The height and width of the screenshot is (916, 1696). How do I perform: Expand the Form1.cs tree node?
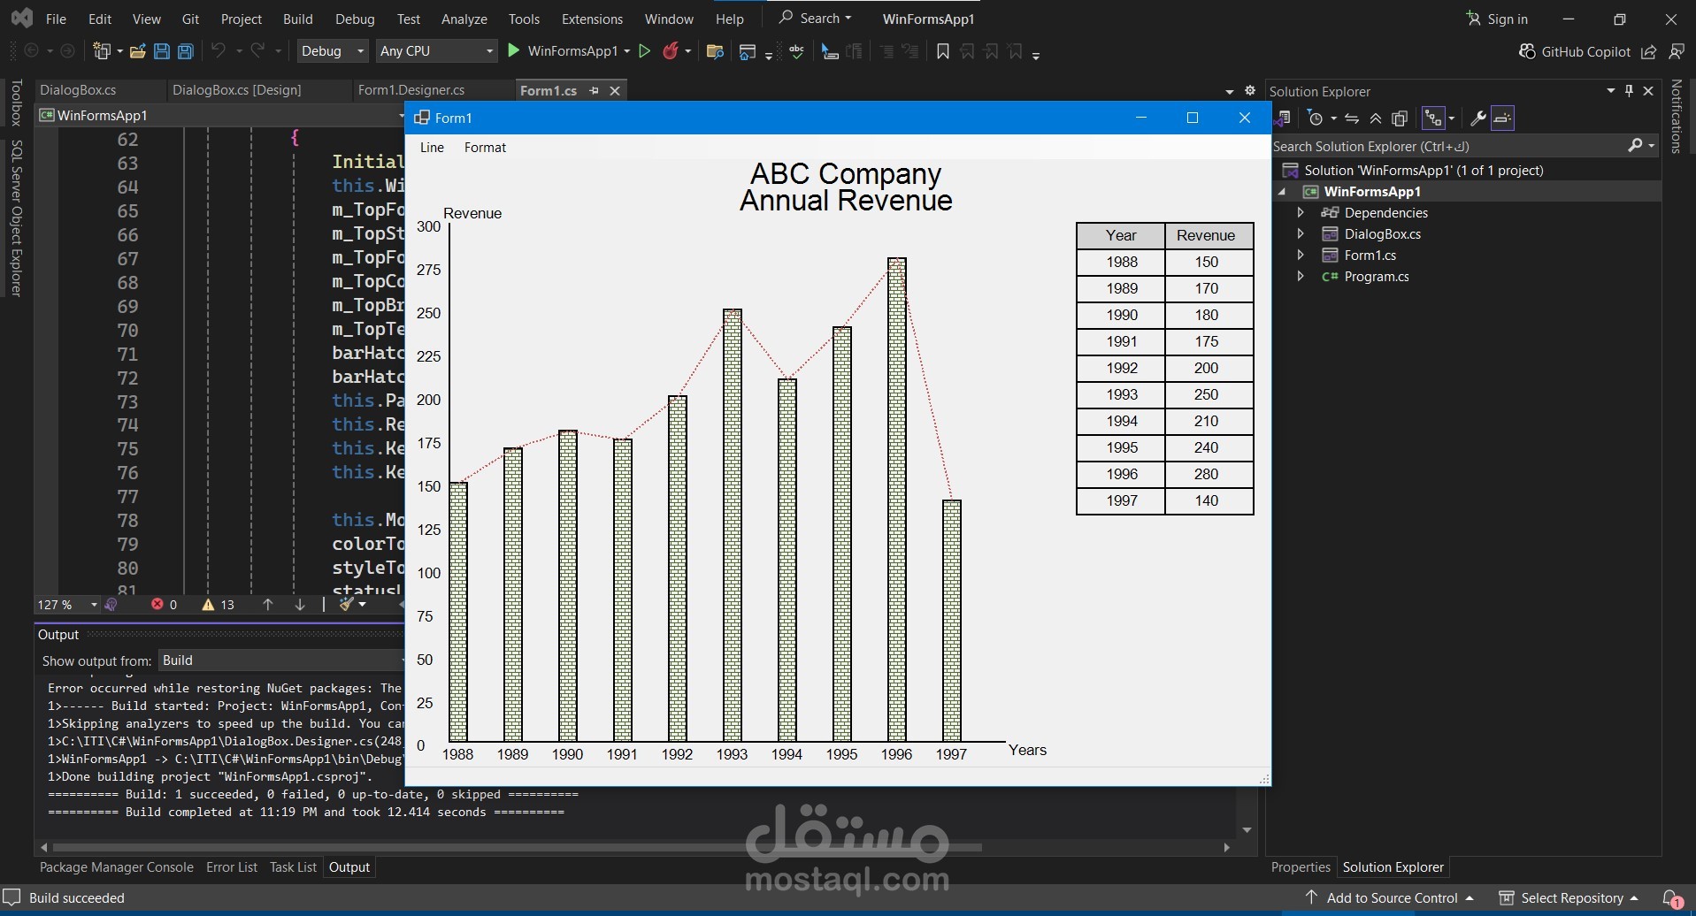pyautogui.click(x=1301, y=255)
